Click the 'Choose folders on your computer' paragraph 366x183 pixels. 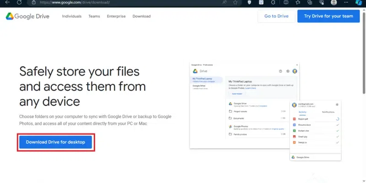point(95,120)
